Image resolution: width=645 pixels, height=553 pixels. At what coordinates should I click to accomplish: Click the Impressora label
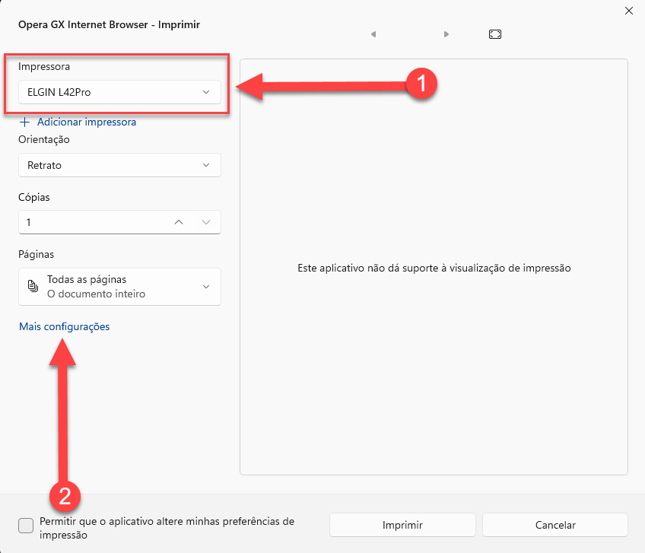point(44,67)
